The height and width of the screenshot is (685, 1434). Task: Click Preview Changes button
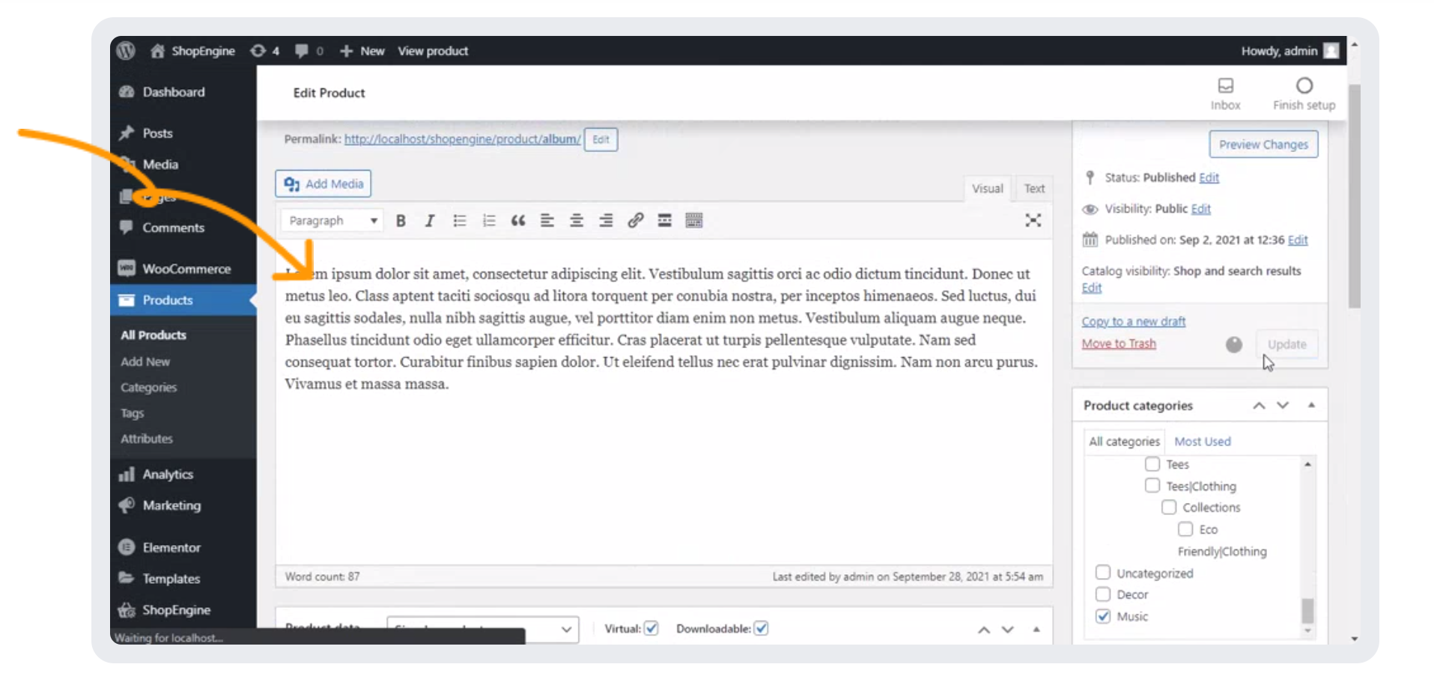tap(1263, 144)
